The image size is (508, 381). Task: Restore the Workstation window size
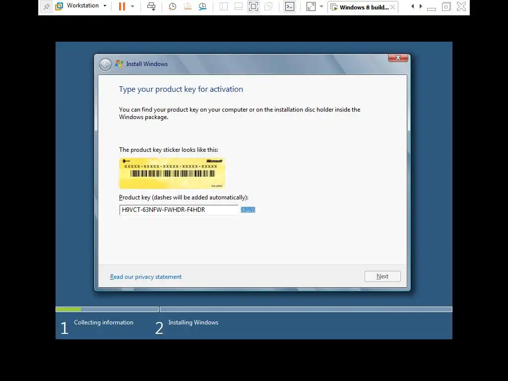coord(446,6)
